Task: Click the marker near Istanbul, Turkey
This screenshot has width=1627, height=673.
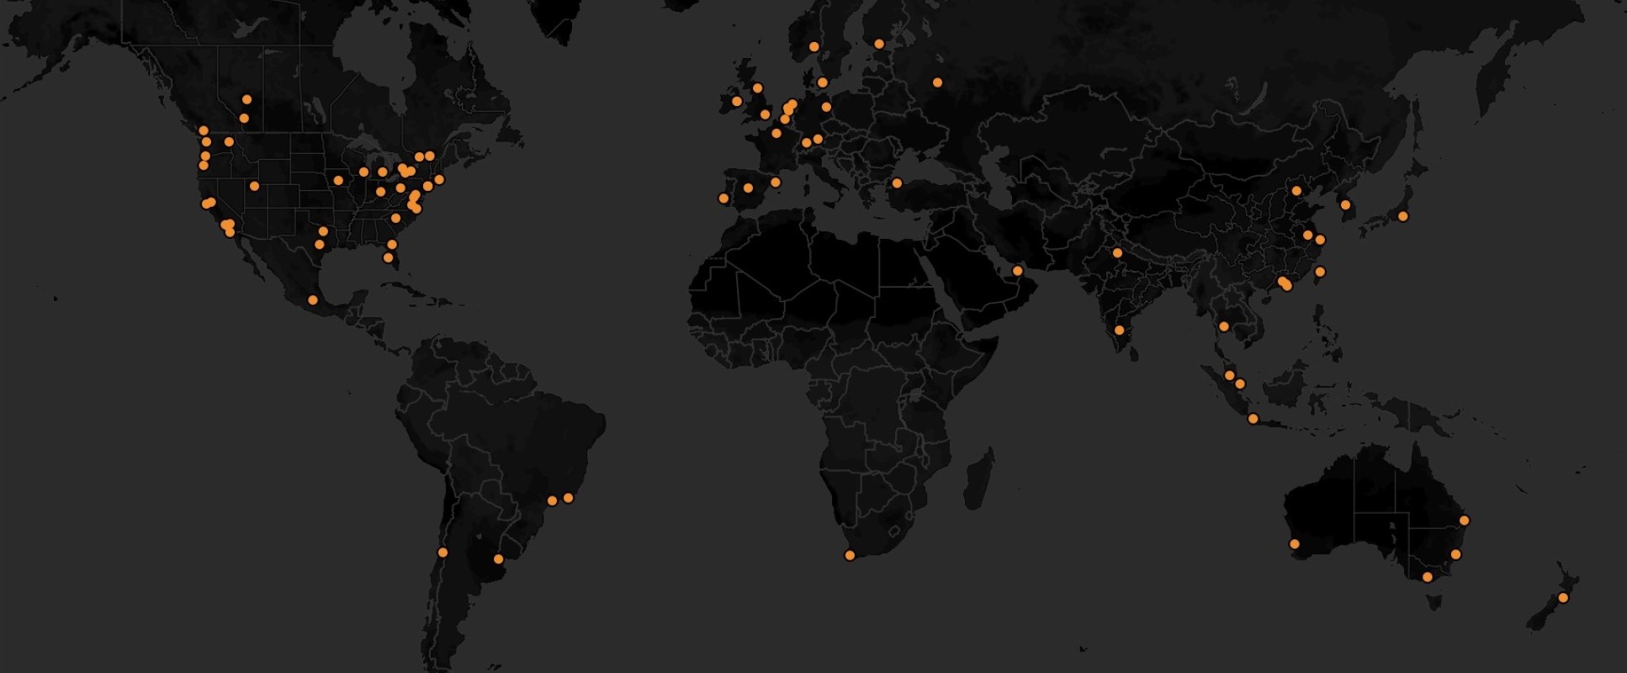Action: [897, 183]
